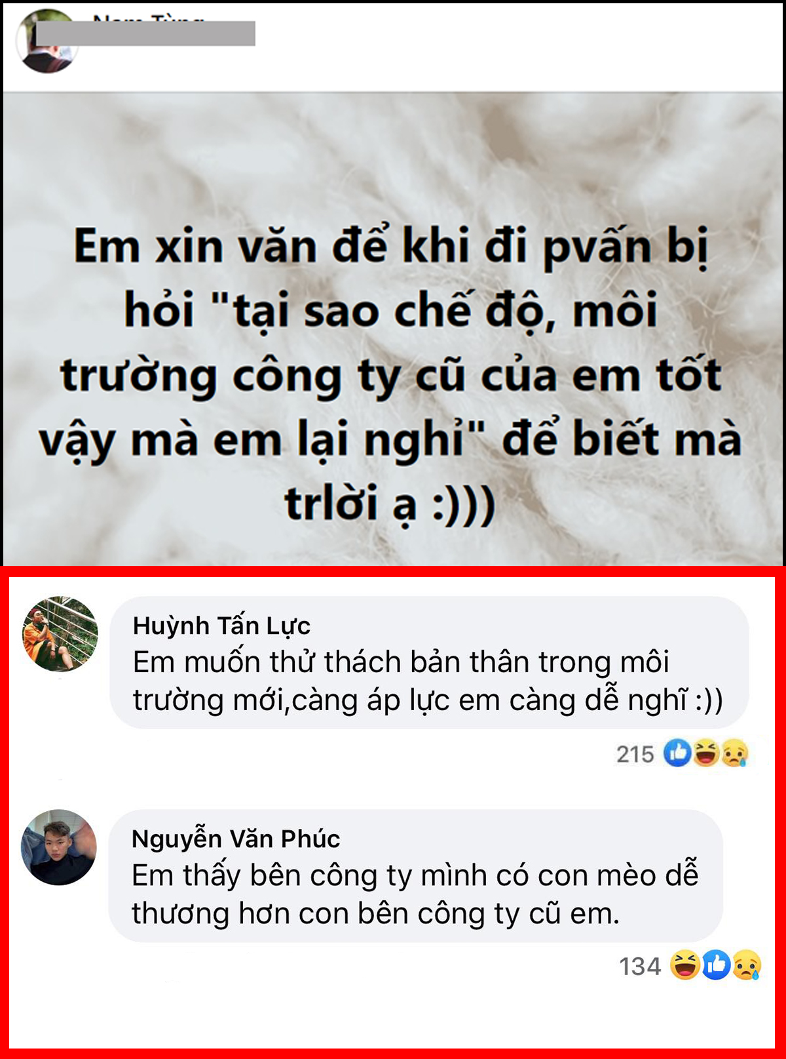This screenshot has height=1059, width=786.
Task: Click like icon on Nguyễn Văn Phúc's comment
Action: point(716,965)
